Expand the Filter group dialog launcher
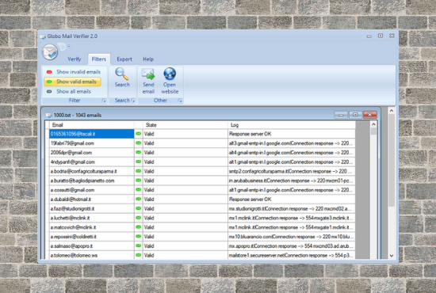436x293 pixels. pos(104,101)
